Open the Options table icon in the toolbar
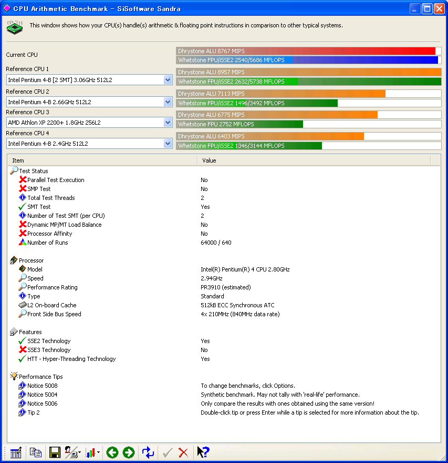448x463 pixels. pos(16,452)
